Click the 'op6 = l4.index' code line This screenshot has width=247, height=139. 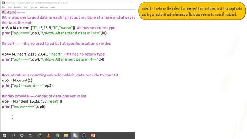click(32, 101)
